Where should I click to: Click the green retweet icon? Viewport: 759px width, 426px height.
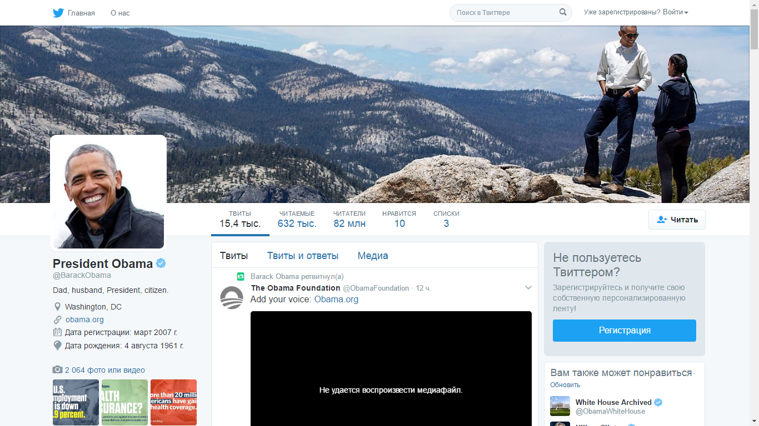241,276
